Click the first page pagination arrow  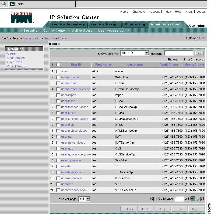(x=152, y=199)
